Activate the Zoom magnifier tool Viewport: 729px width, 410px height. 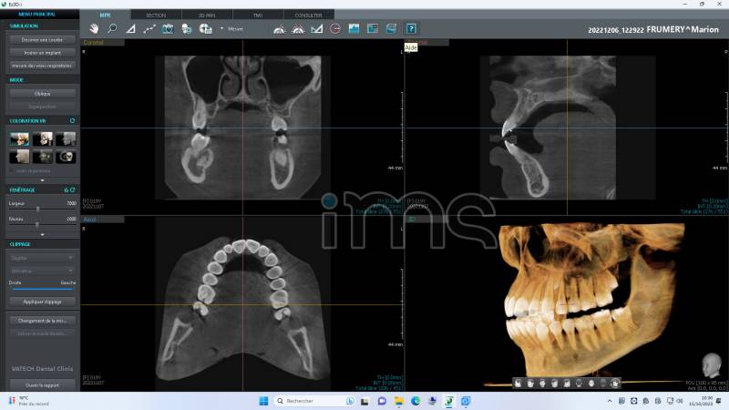point(112,29)
